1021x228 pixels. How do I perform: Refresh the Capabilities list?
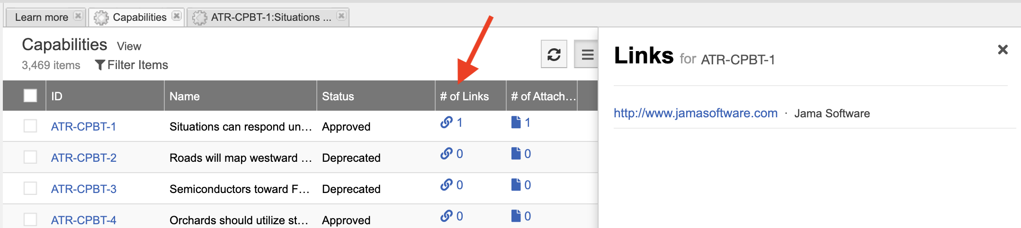pyautogui.click(x=554, y=54)
